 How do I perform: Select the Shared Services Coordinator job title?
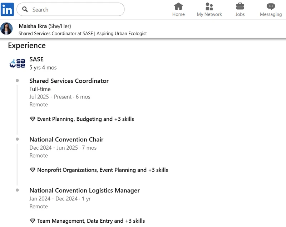69,81
